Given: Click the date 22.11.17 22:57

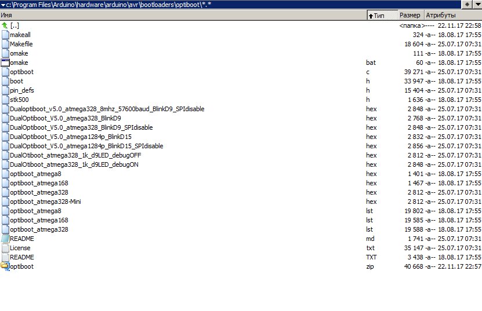Looking at the screenshot, I should 459,266.
